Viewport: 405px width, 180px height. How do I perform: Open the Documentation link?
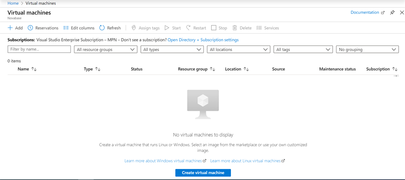365,13
